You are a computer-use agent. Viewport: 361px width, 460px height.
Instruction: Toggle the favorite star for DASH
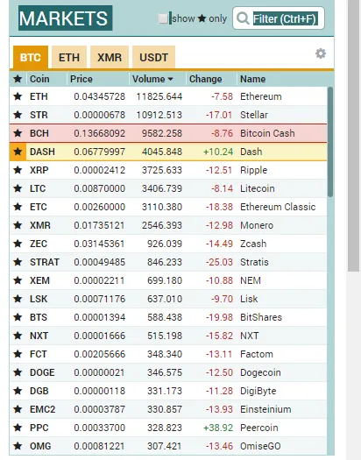[x=18, y=152]
